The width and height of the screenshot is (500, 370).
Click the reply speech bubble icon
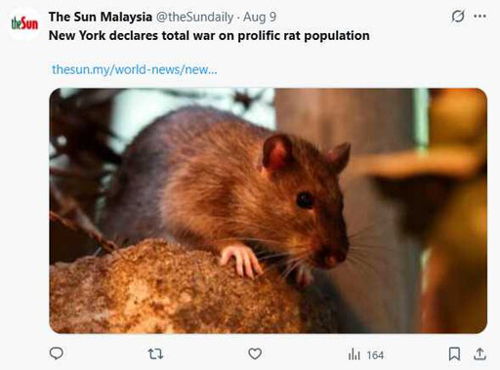tap(57, 353)
